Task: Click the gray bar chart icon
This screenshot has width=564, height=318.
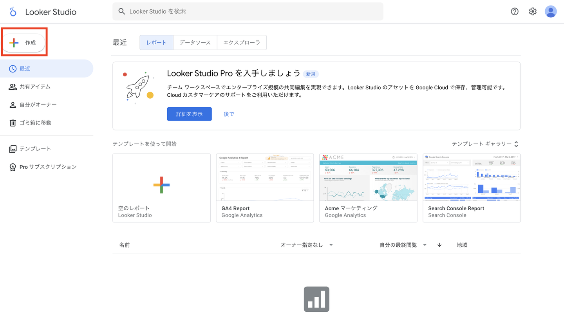Action: 316,299
